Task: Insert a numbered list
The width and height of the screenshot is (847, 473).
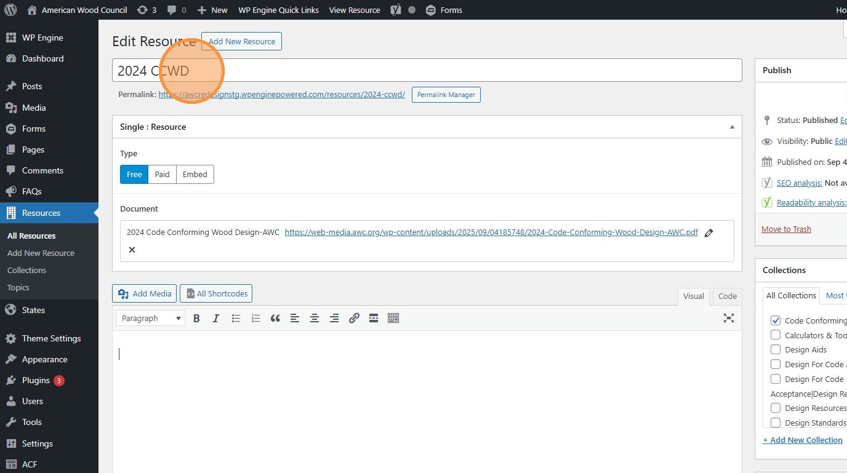Action: [x=255, y=318]
